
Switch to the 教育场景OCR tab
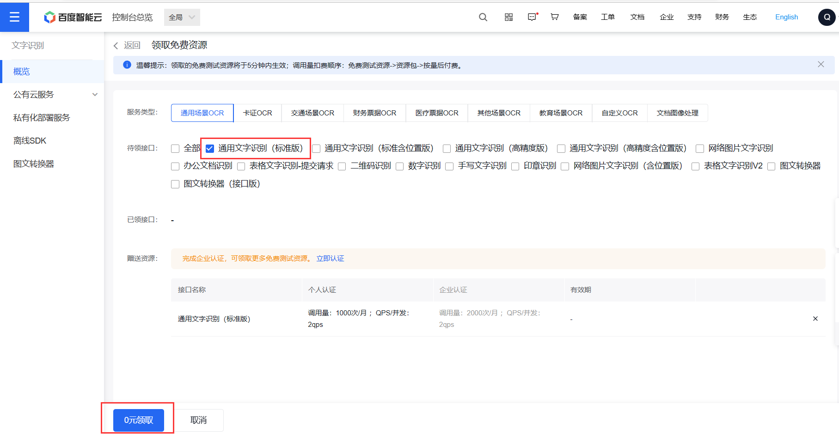pos(561,113)
